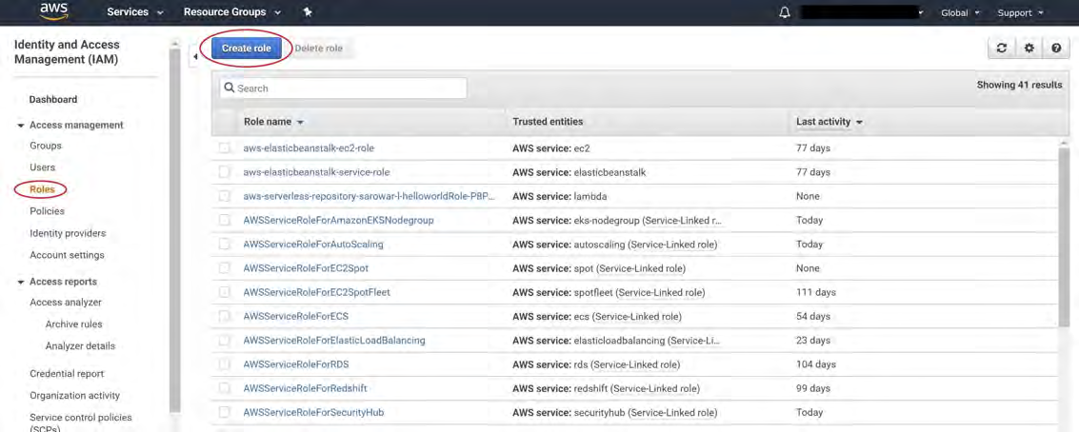The height and width of the screenshot is (432, 1079).
Task: Check aws-serverless-repository role row checkbox
Action: coord(225,196)
